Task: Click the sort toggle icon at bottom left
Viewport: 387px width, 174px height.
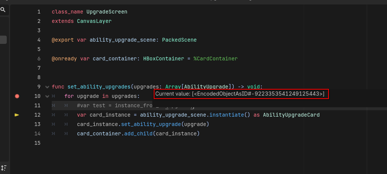Action: (3, 168)
